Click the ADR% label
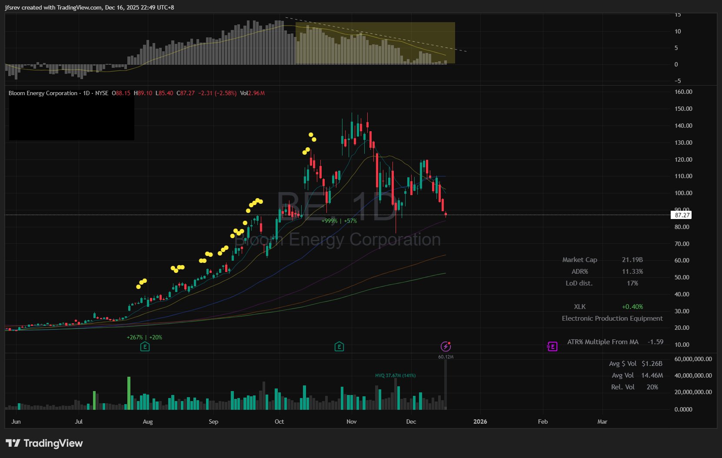 pyautogui.click(x=580, y=272)
